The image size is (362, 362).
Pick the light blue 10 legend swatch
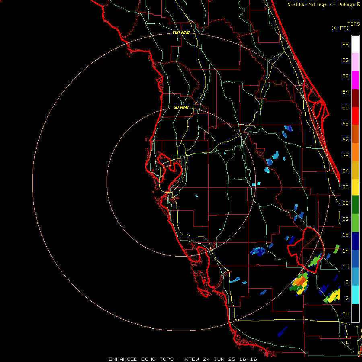(x=355, y=277)
